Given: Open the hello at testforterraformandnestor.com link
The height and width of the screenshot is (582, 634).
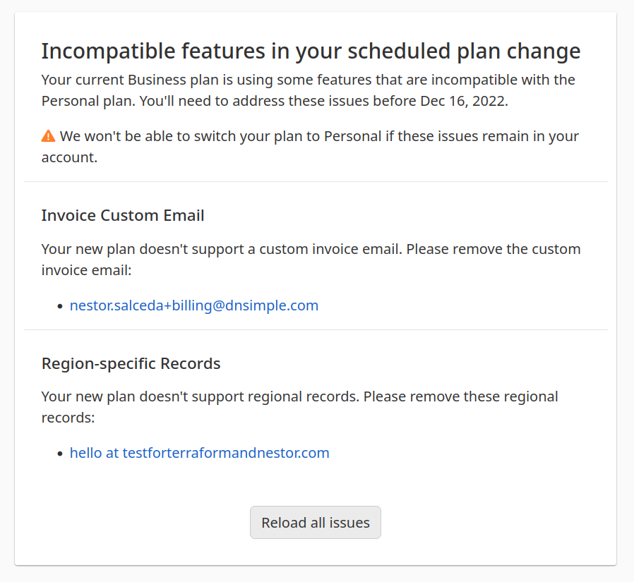Looking at the screenshot, I should click(x=199, y=453).
